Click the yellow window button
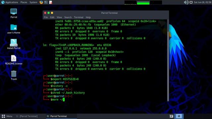 pyautogui.click(x=52, y=13)
